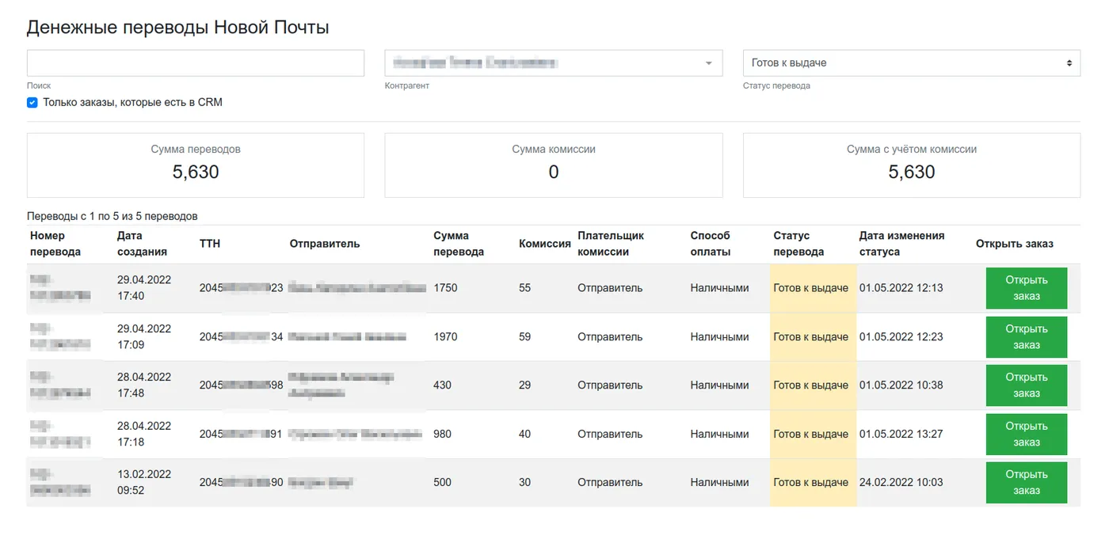Click the Плательщик комиссии column header
The image size is (1109, 539).
[x=611, y=244]
